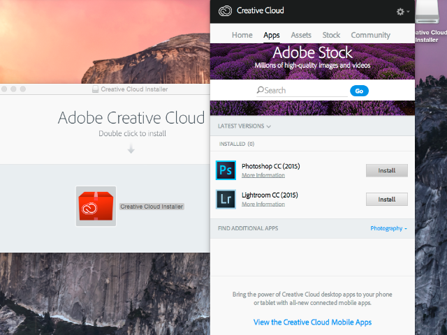Open the Community tab
The width and height of the screenshot is (447, 335).
pyautogui.click(x=370, y=35)
